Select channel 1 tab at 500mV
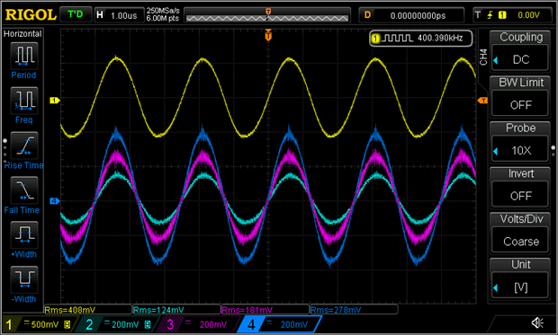The height and width of the screenshot is (335, 558). pos(38,324)
